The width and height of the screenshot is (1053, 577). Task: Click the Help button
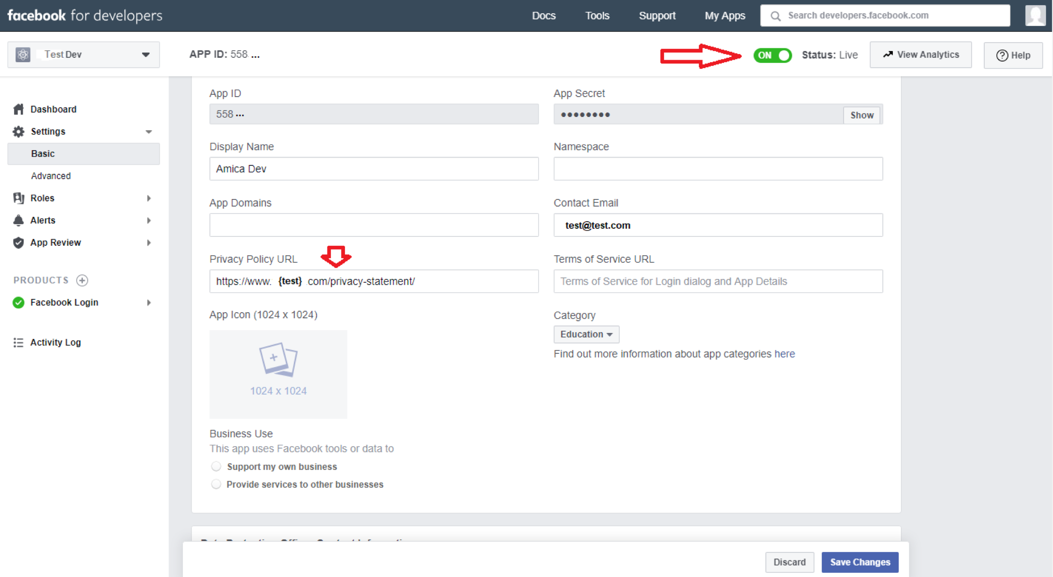pyautogui.click(x=1013, y=55)
